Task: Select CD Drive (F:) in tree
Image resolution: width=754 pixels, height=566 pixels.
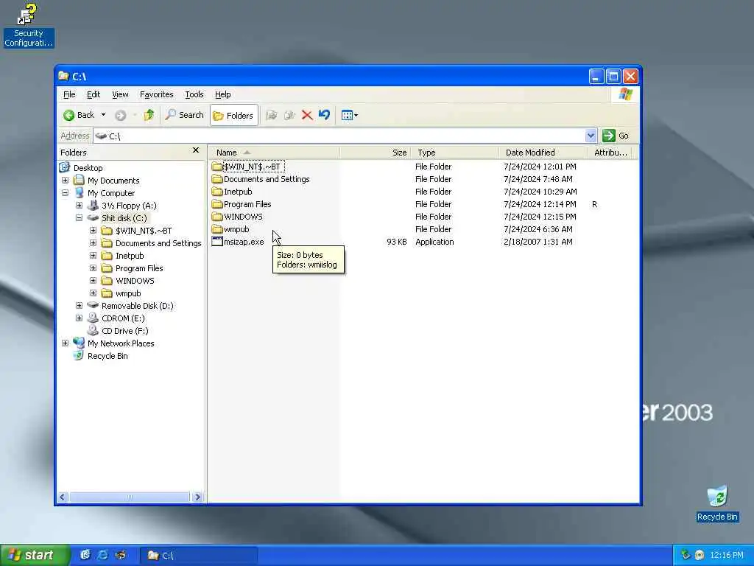Action: click(125, 331)
